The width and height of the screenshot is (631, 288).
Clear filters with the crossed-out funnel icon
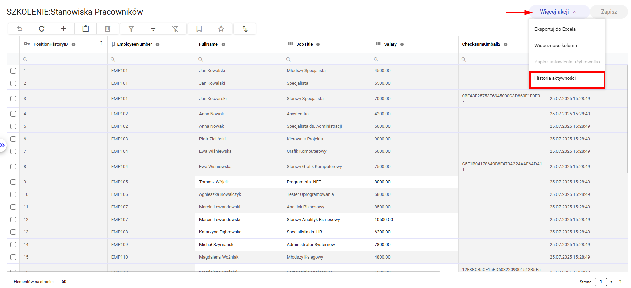tap(175, 29)
